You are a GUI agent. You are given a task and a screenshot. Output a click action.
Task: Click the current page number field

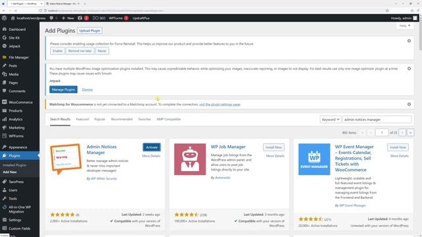click(x=382, y=132)
